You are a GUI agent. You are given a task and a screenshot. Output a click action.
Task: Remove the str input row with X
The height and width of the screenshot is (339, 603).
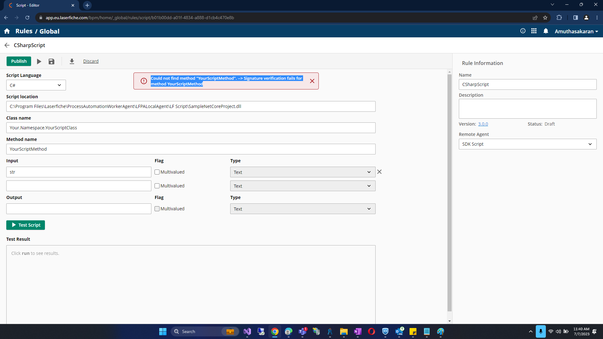tap(379, 172)
